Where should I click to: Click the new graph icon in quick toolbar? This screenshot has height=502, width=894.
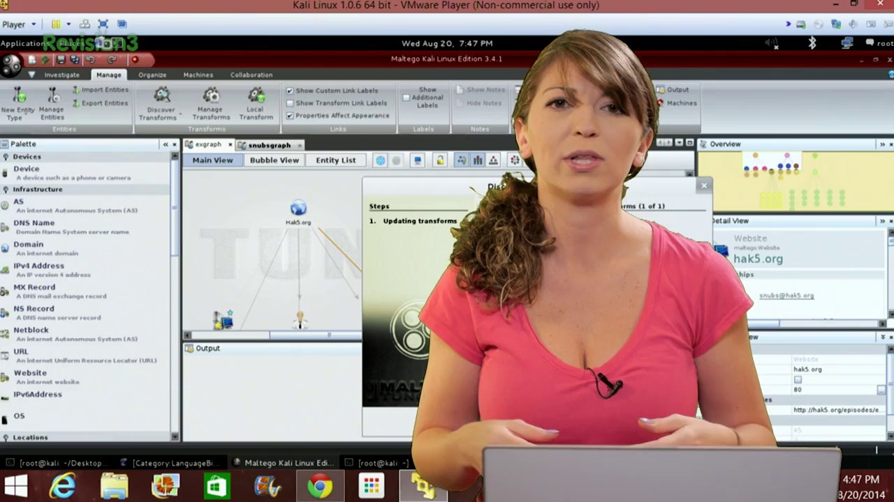[x=31, y=60]
